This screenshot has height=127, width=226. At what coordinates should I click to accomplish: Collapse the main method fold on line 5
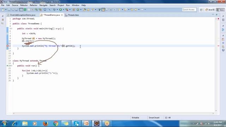[12, 29]
